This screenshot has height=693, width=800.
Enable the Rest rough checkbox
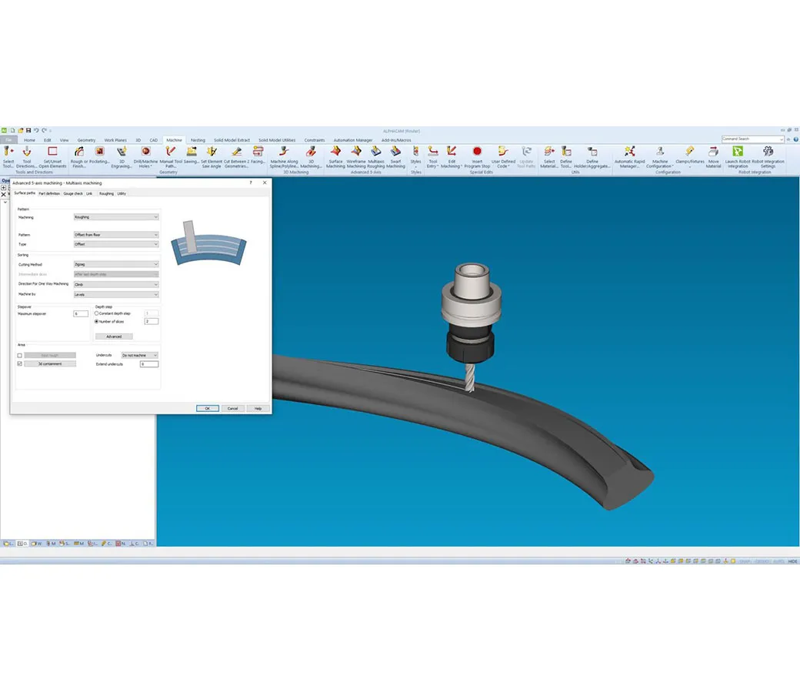click(20, 356)
